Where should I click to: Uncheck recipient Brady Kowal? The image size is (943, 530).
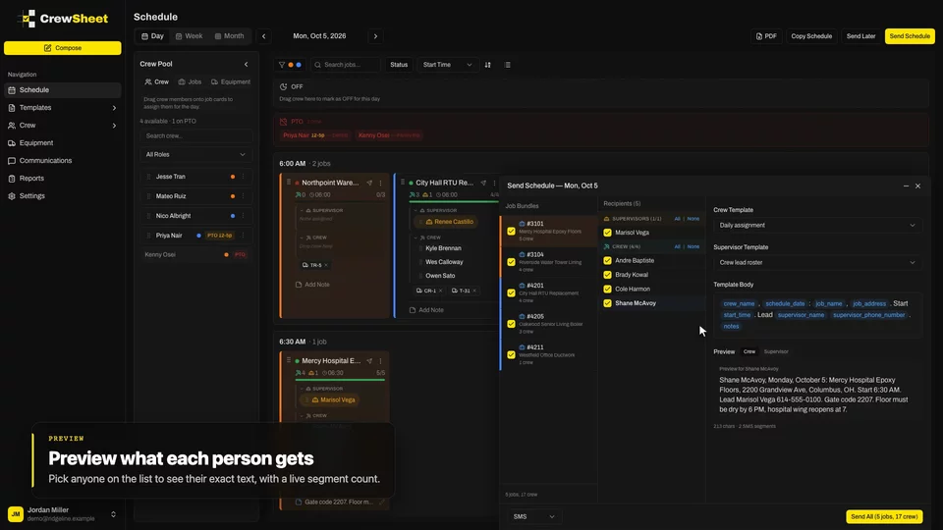[607, 275]
